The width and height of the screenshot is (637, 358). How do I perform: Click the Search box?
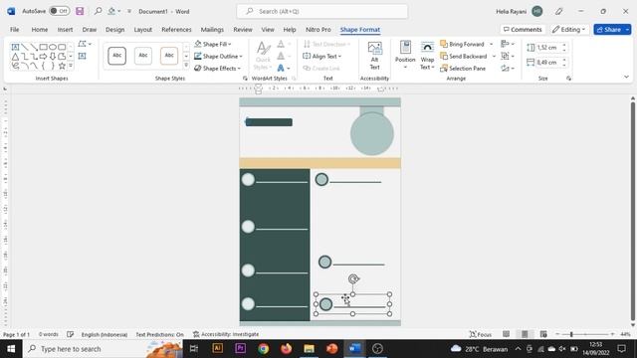point(322,11)
